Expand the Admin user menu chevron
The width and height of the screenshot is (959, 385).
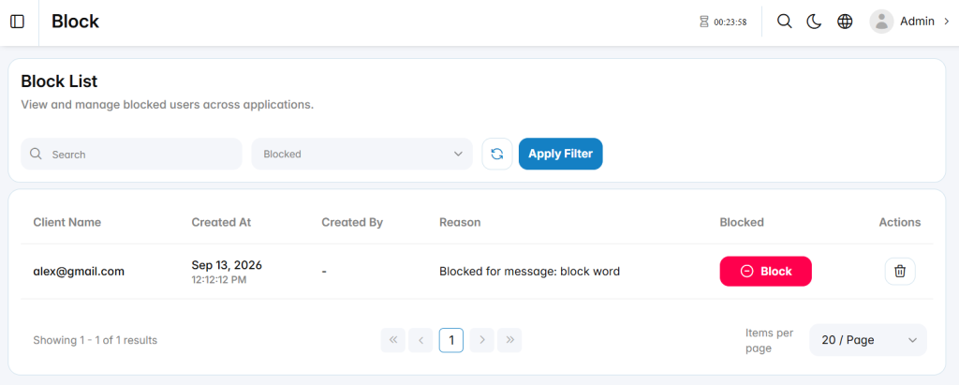coord(947,22)
